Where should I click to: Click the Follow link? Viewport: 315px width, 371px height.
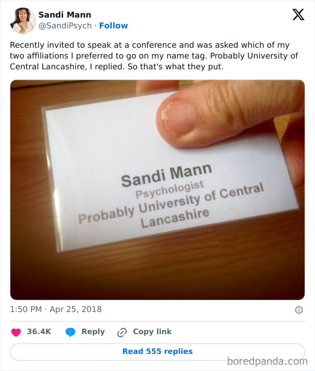[x=113, y=26]
